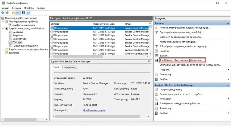Click the properties icon beside Ιδιότητες
Viewport: 231px width, 126px height.
[156, 51]
